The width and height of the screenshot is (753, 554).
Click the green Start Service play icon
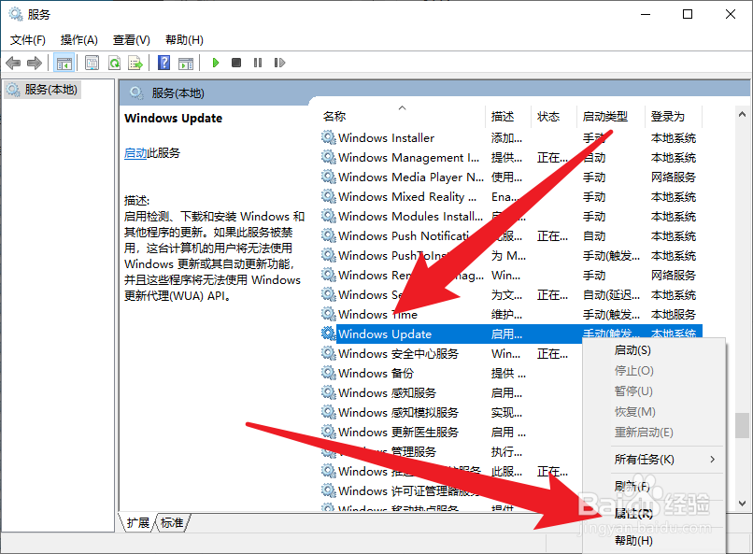[216, 63]
